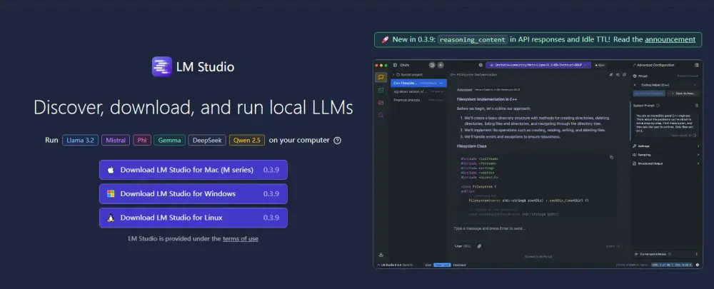This screenshot has height=289, width=714.
Task: Open the terms of use link
Action: pos(241,238)
